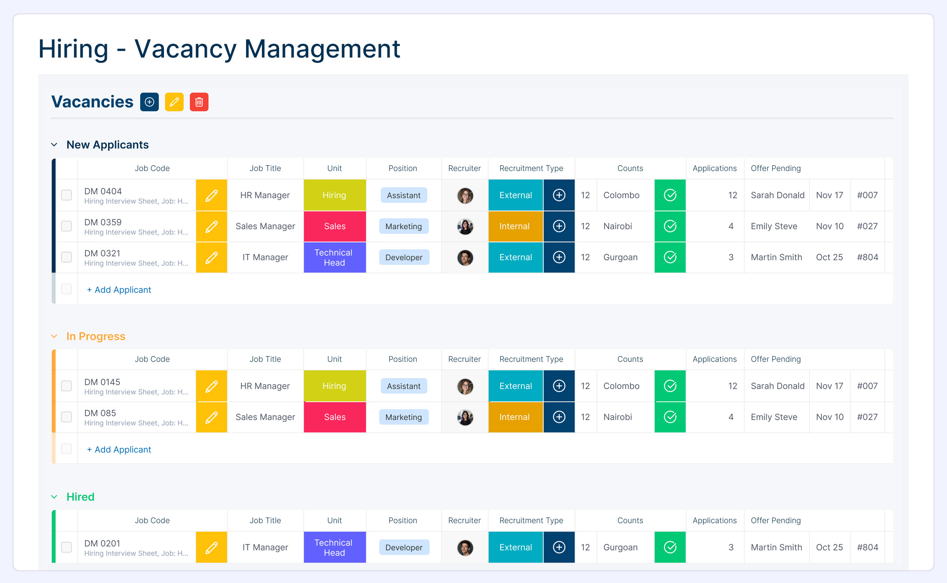Click green checkmark in DM 0321 row

670,257
